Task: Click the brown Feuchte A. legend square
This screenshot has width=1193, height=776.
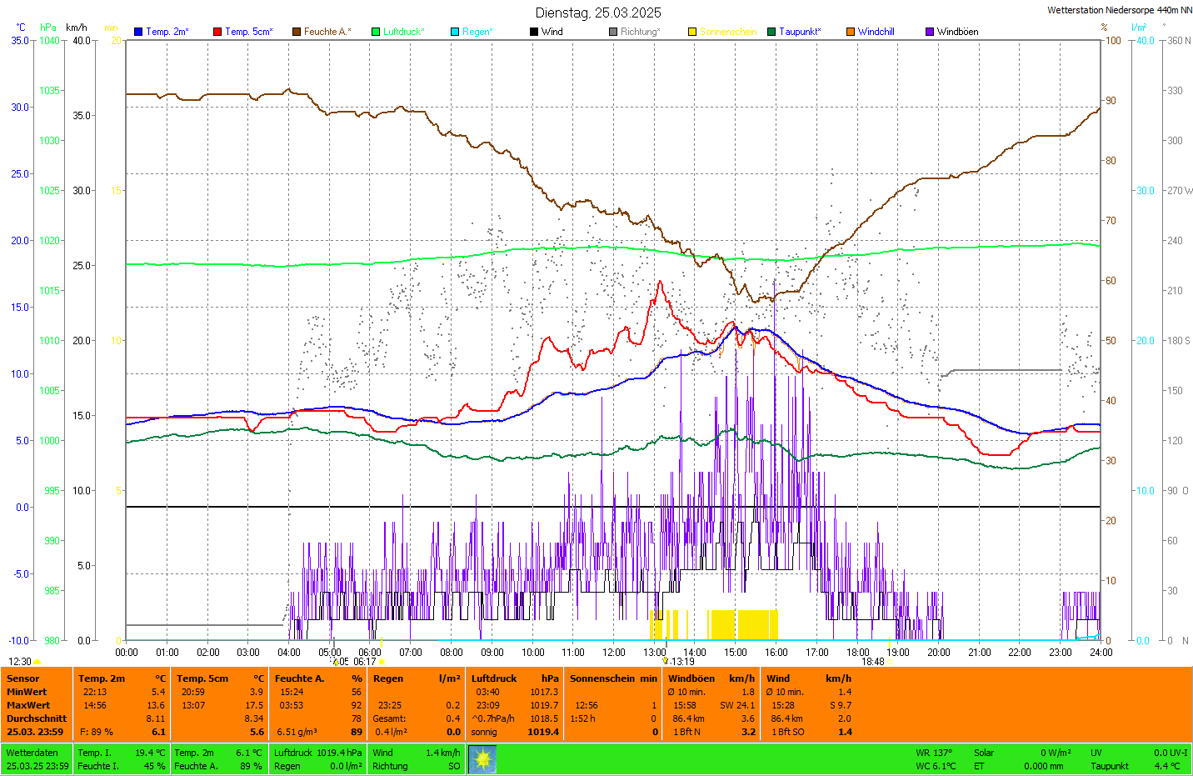Action: [x=297, y=32]
